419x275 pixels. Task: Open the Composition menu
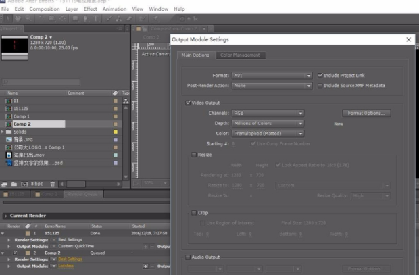tap(45, 9)
